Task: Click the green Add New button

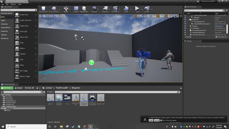Action: [7, 88]
